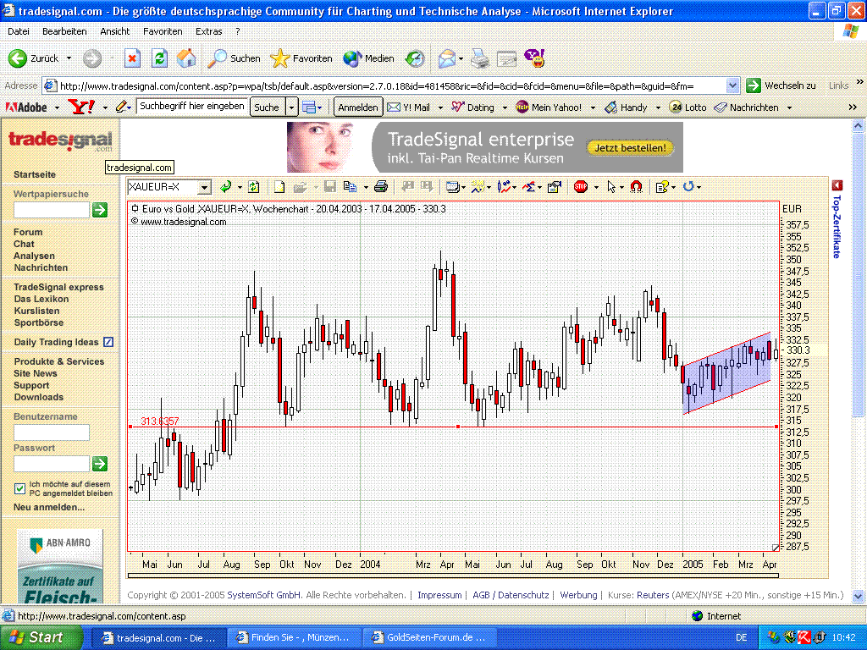This screenshot has width=867, height=650.
Task: Click the chart Print icon
Action: (381, 187)
